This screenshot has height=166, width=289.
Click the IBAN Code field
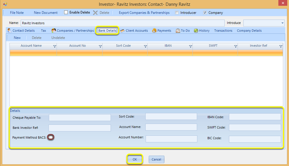coord(255,117)
